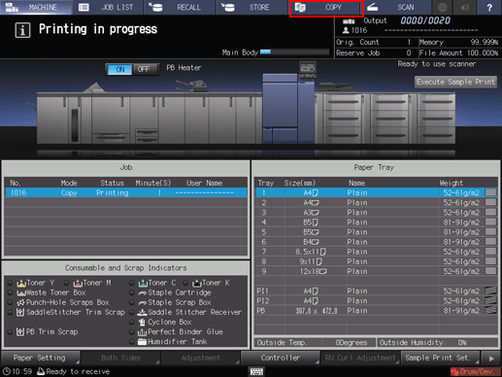Select the Toner Y indicator icon
The image size is (502, 377).
[x=21, y=283]
